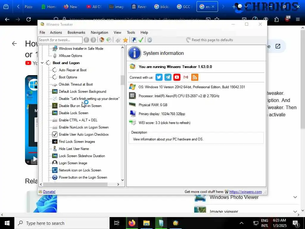This screenshot has height=229, width=305.
Task: Open the RSS feed icon
Action: pyautogui.click(x=195, y=77)
